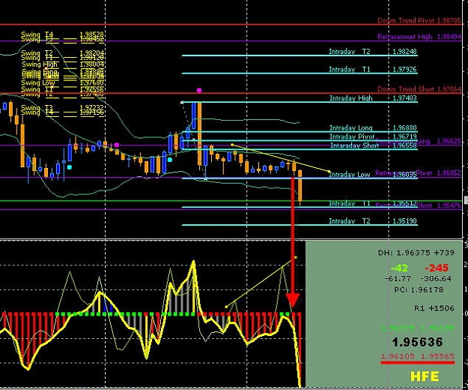
Task: Select the Intraday T1 1.97926 level label
Action: coord(372,69)
